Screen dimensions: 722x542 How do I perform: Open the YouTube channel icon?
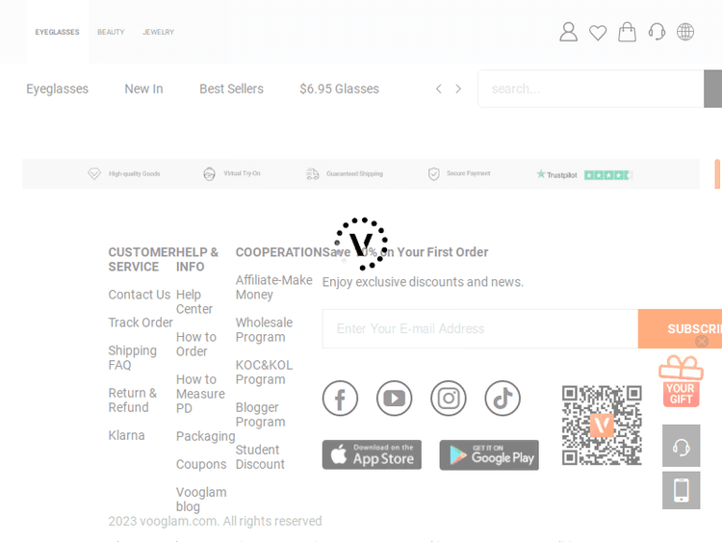coord(394,399)
